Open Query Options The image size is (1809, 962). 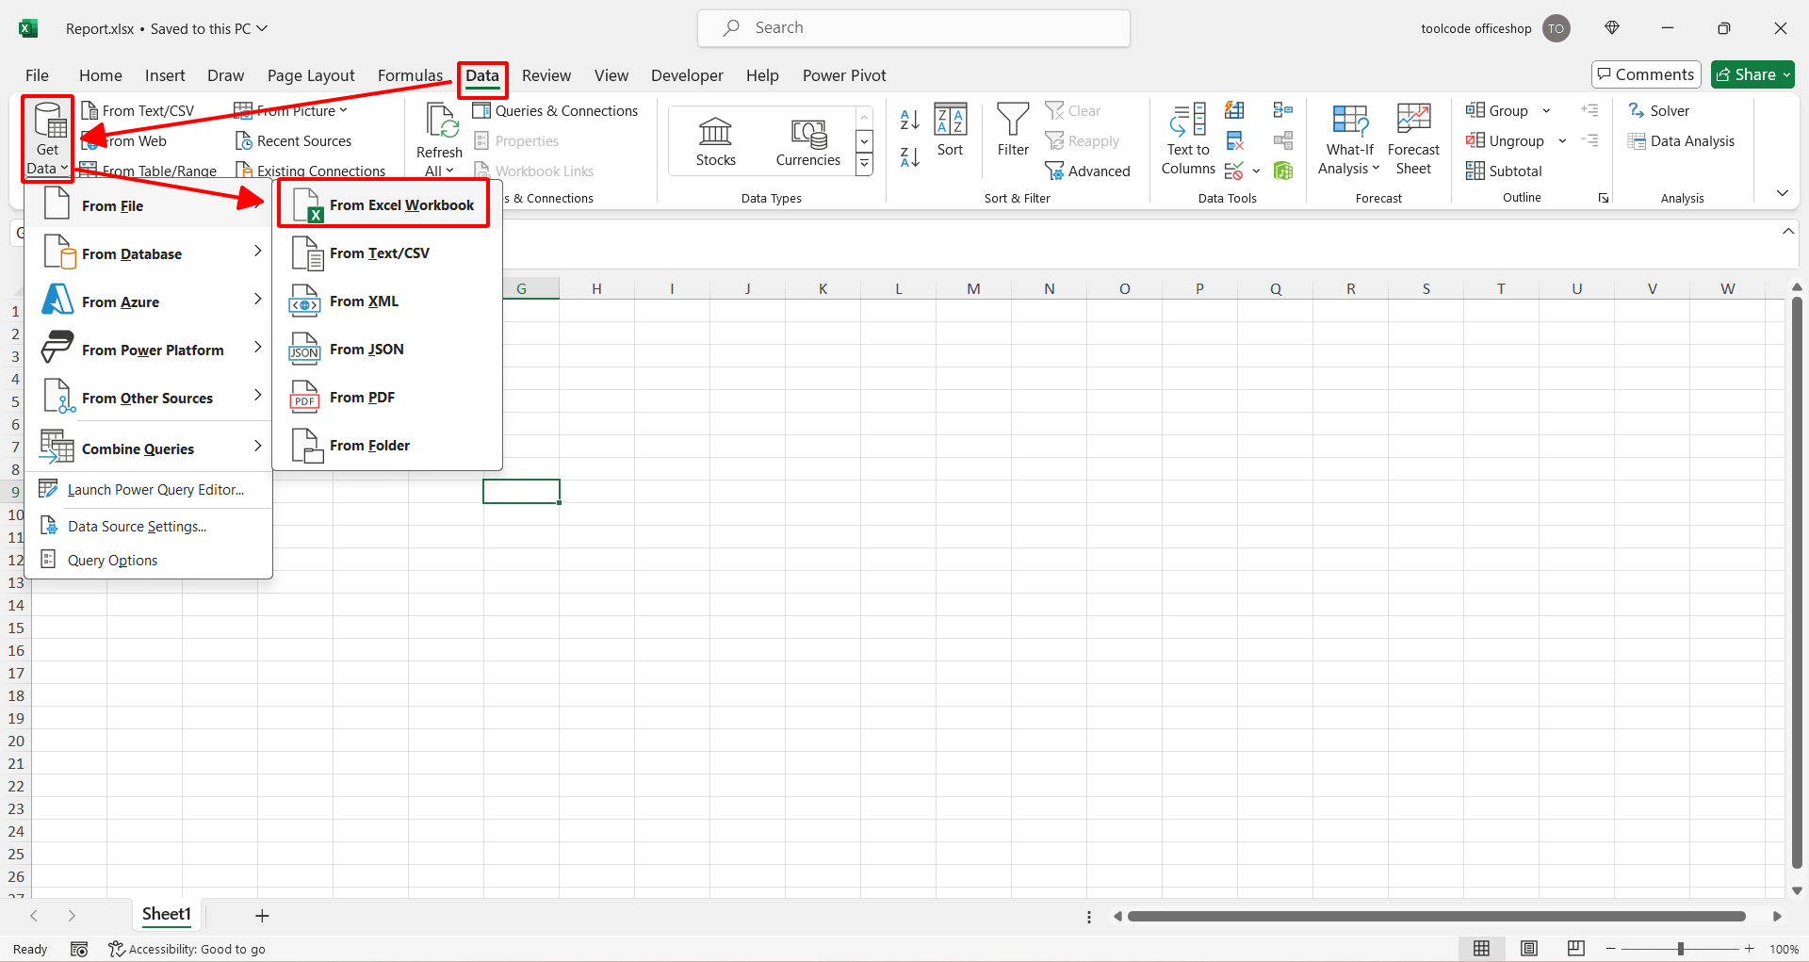coord(151,560)
